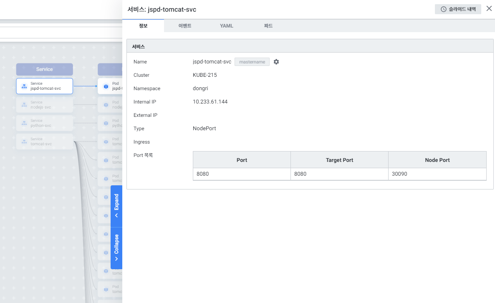Select the 정보 tab
Viewport: 495px width, 303px height.
tap(143, 26)
